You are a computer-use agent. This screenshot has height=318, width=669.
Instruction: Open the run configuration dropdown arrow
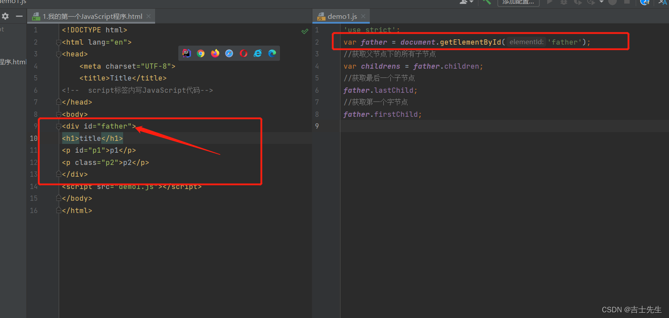pos(602,2)
